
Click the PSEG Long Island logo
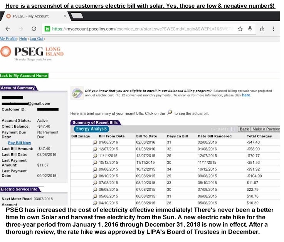[x=32, y=52]
